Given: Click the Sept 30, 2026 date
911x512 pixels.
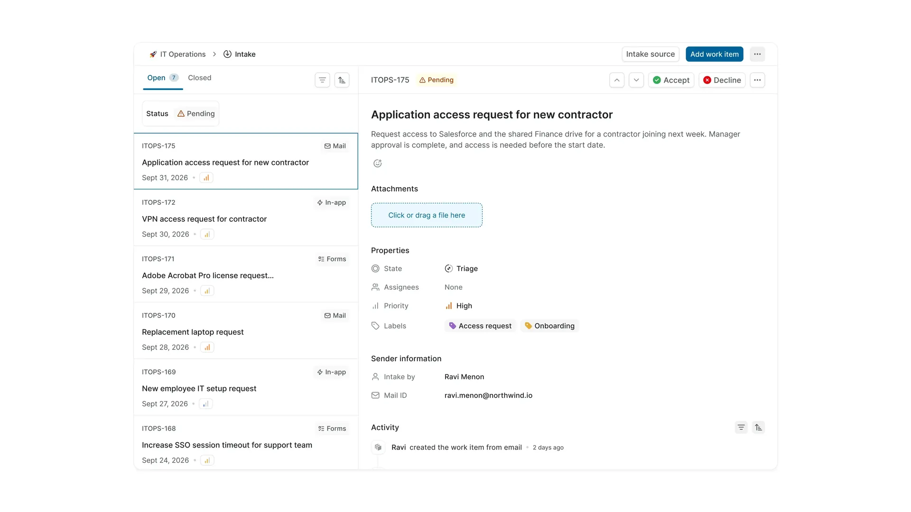Looking at the screenshot, I should [166, 234].
